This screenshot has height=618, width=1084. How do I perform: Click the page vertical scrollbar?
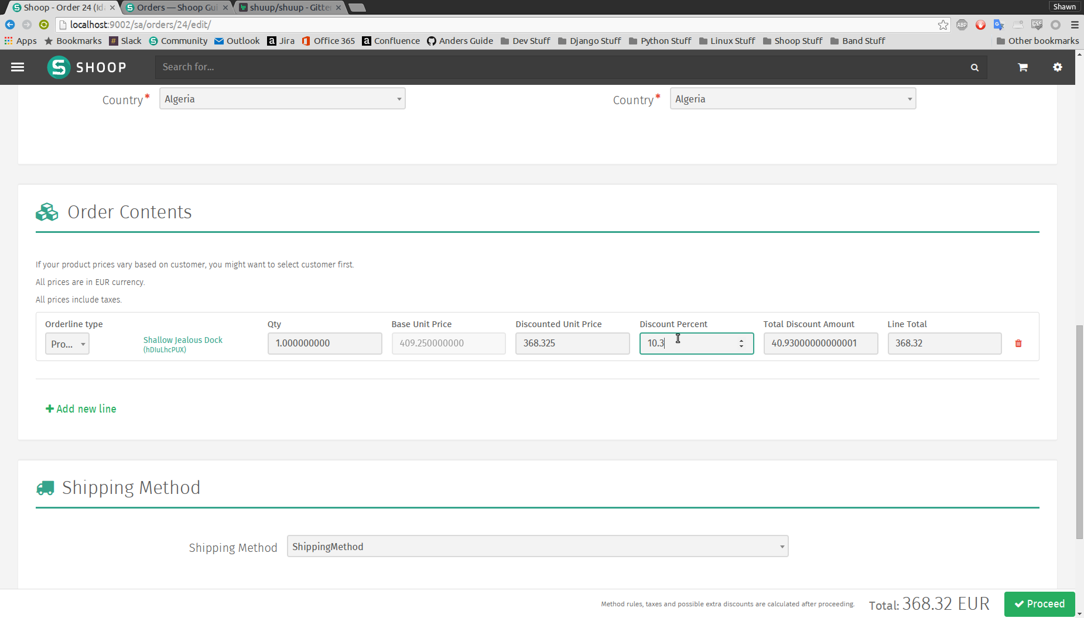[1079, 432]
